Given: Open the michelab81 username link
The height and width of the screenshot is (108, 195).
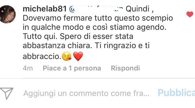Looking at the screenshot, I should 45,9.
